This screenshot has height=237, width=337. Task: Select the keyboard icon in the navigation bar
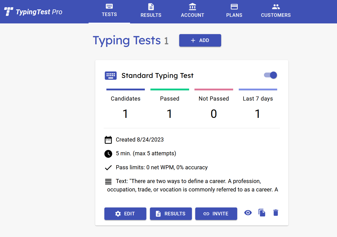(109, 7)
